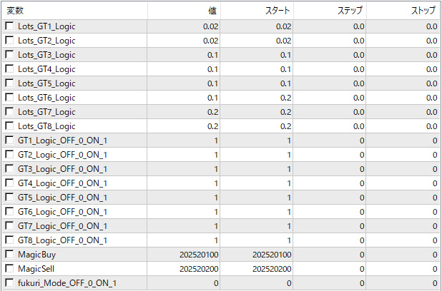Screen dimensions: 442x291
Task: Enable optimization checkbox for Lots_GT3_Logic
Action: coord(9,54)
